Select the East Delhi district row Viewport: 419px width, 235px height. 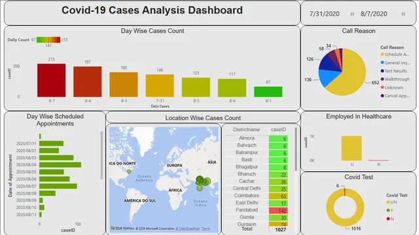coord(257,203)
